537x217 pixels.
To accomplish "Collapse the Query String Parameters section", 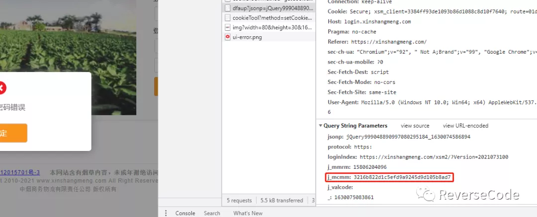I will pos(321,126).
